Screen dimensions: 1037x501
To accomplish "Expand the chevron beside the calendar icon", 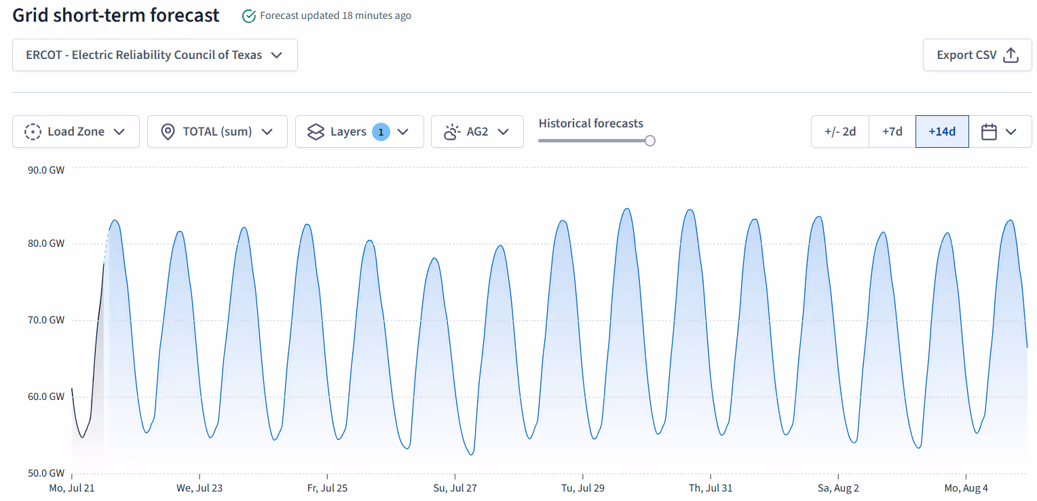I will (1009, 132).
